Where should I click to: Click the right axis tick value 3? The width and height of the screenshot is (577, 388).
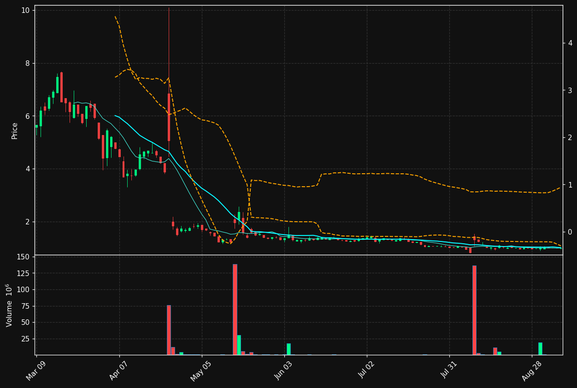[570, 90]
